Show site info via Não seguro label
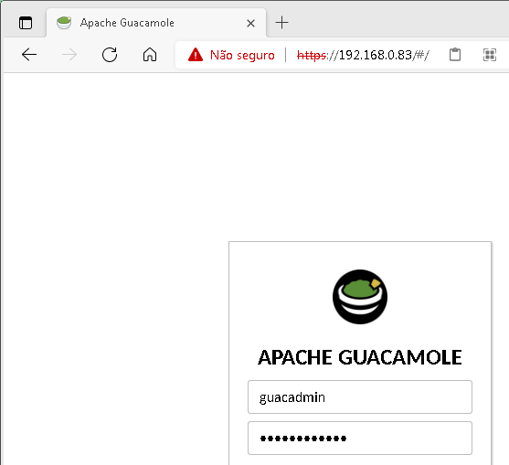Screen dimensions: 509x465 click(x=242, y=55)
